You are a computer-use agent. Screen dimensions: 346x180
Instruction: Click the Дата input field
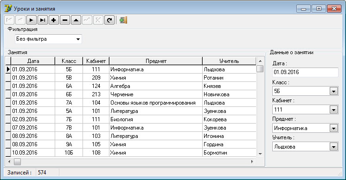(x=305, y=72)
